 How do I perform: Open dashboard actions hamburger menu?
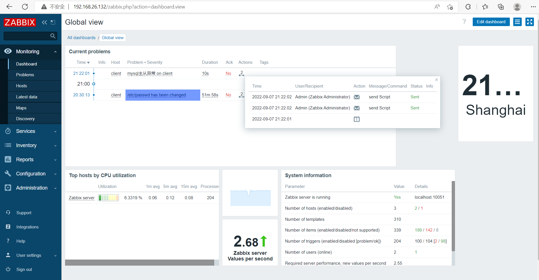pos(517,22)
